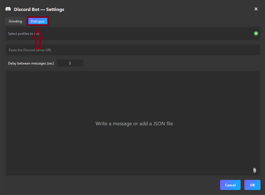Confirm the bot settings with OK

pos(252,185)
